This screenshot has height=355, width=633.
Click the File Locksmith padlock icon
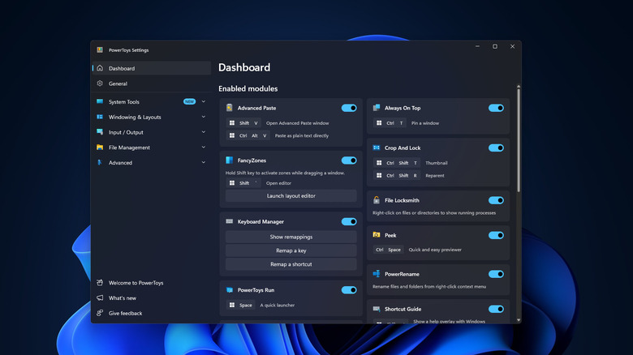click(377, 200)
